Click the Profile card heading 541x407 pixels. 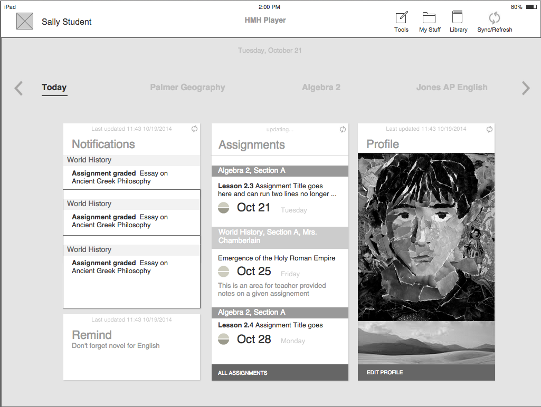[x=383, y=144]
